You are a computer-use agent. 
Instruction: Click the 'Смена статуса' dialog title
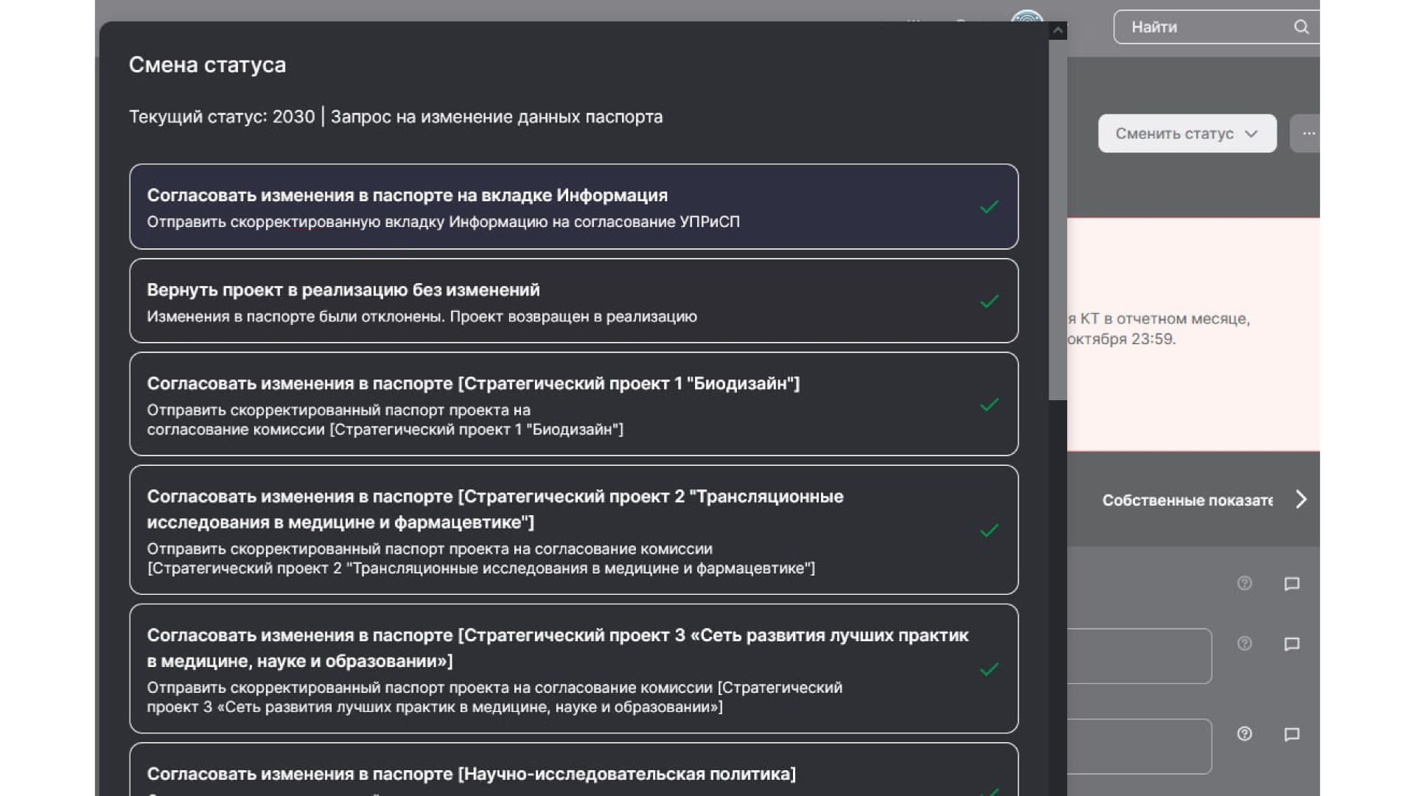tap(207, 65)
